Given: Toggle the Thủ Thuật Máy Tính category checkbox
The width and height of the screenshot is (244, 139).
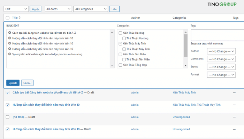Looking at the screenshot, I should [x=124, y=49].
